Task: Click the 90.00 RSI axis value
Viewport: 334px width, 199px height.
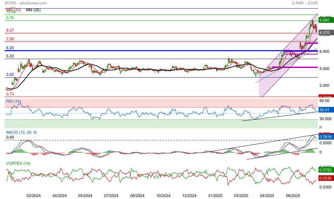Action: [x=324, y=101]
